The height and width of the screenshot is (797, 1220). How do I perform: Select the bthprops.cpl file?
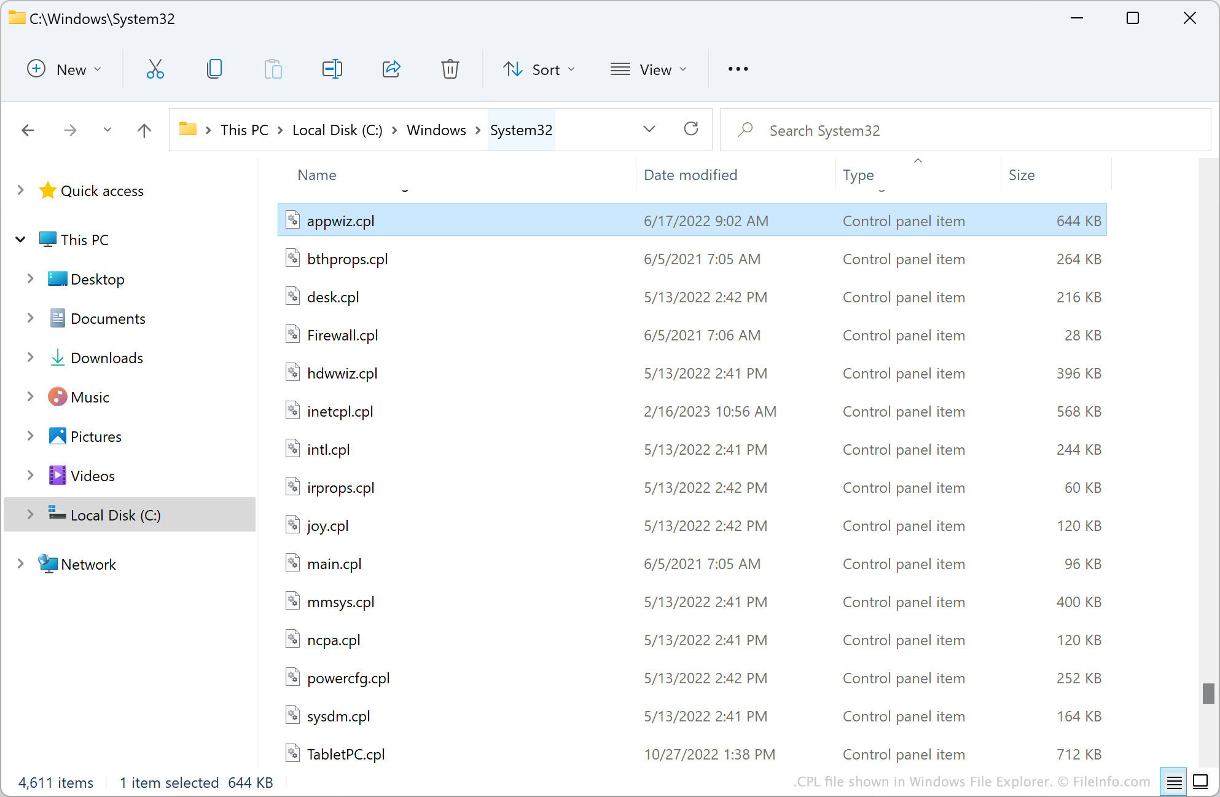tap(692, 259)
